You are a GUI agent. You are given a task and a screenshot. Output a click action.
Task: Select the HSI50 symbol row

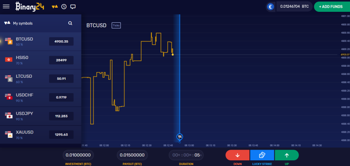tap(41, 60)
